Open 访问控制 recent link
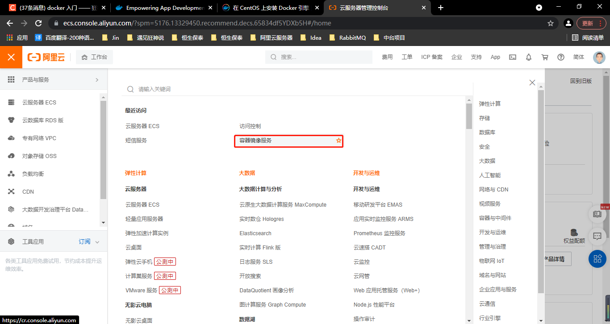 click(x=250, y=126)
